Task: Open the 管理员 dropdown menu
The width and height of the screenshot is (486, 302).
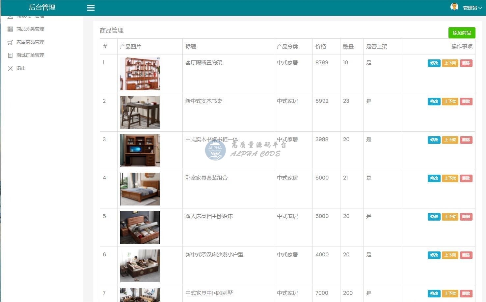Action: click(472, 8)
